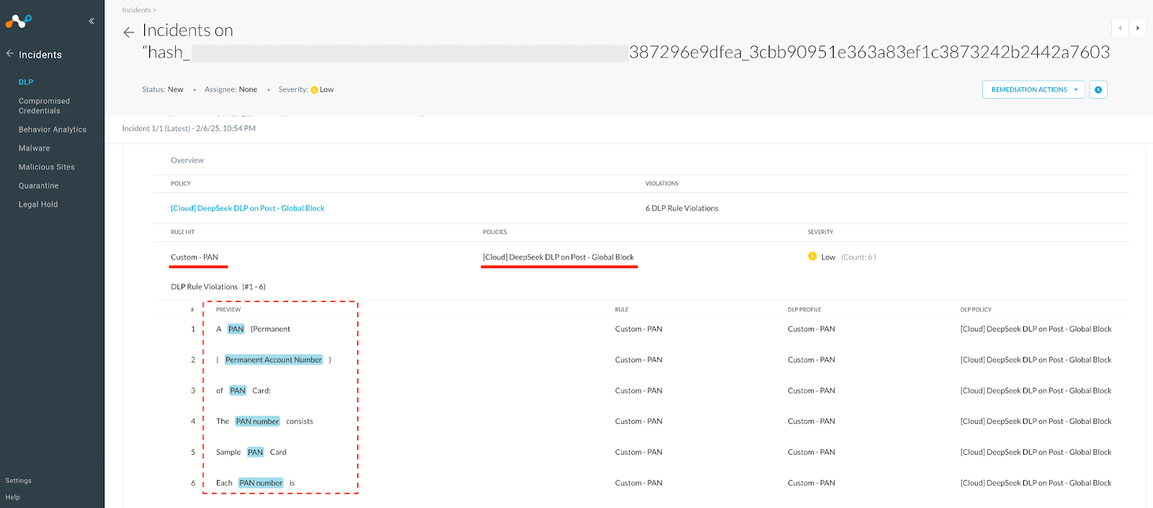The image size is (1153, 508).
Task: Click the Count: 6 text
Action: coord(858,257)
